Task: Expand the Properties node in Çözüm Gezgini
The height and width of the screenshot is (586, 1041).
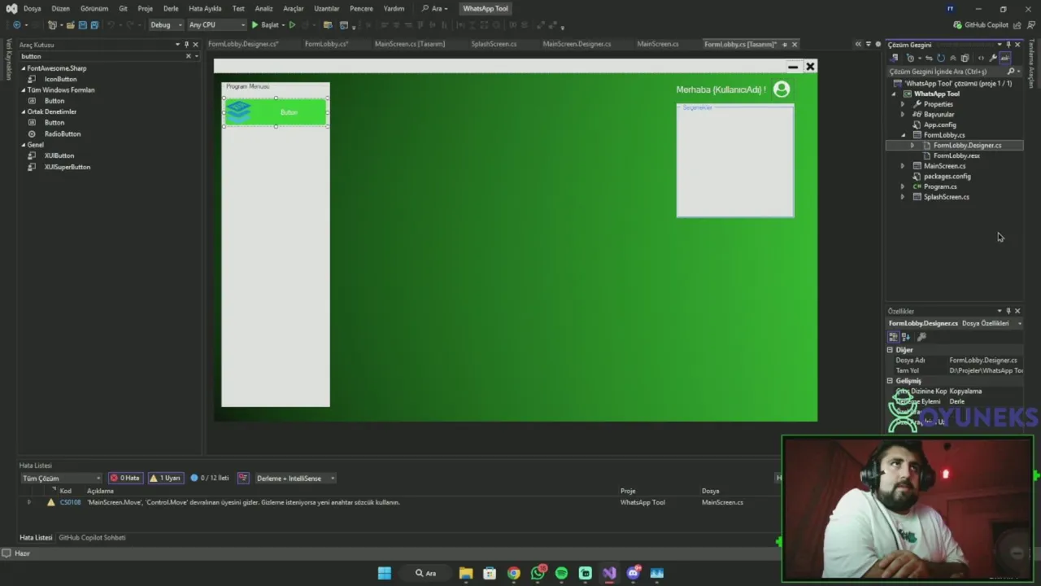Action: (x=902, y=104)
